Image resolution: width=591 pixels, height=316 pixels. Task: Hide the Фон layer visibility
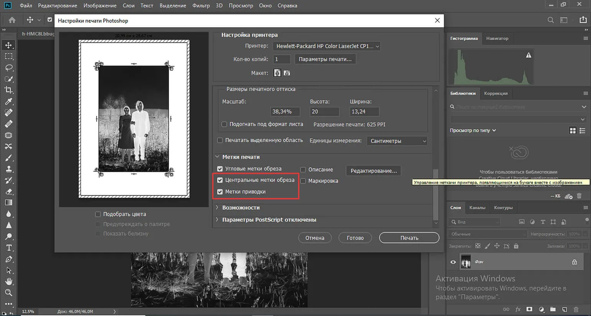click(x=453, y=262)
